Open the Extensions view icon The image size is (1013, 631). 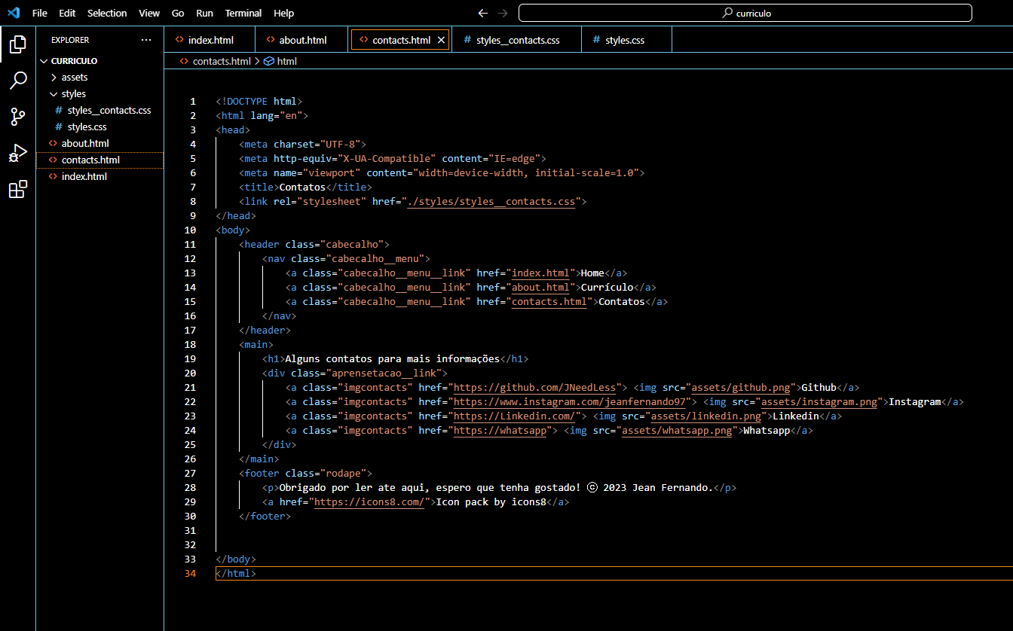pyautogui.click(x=17, y=189)
